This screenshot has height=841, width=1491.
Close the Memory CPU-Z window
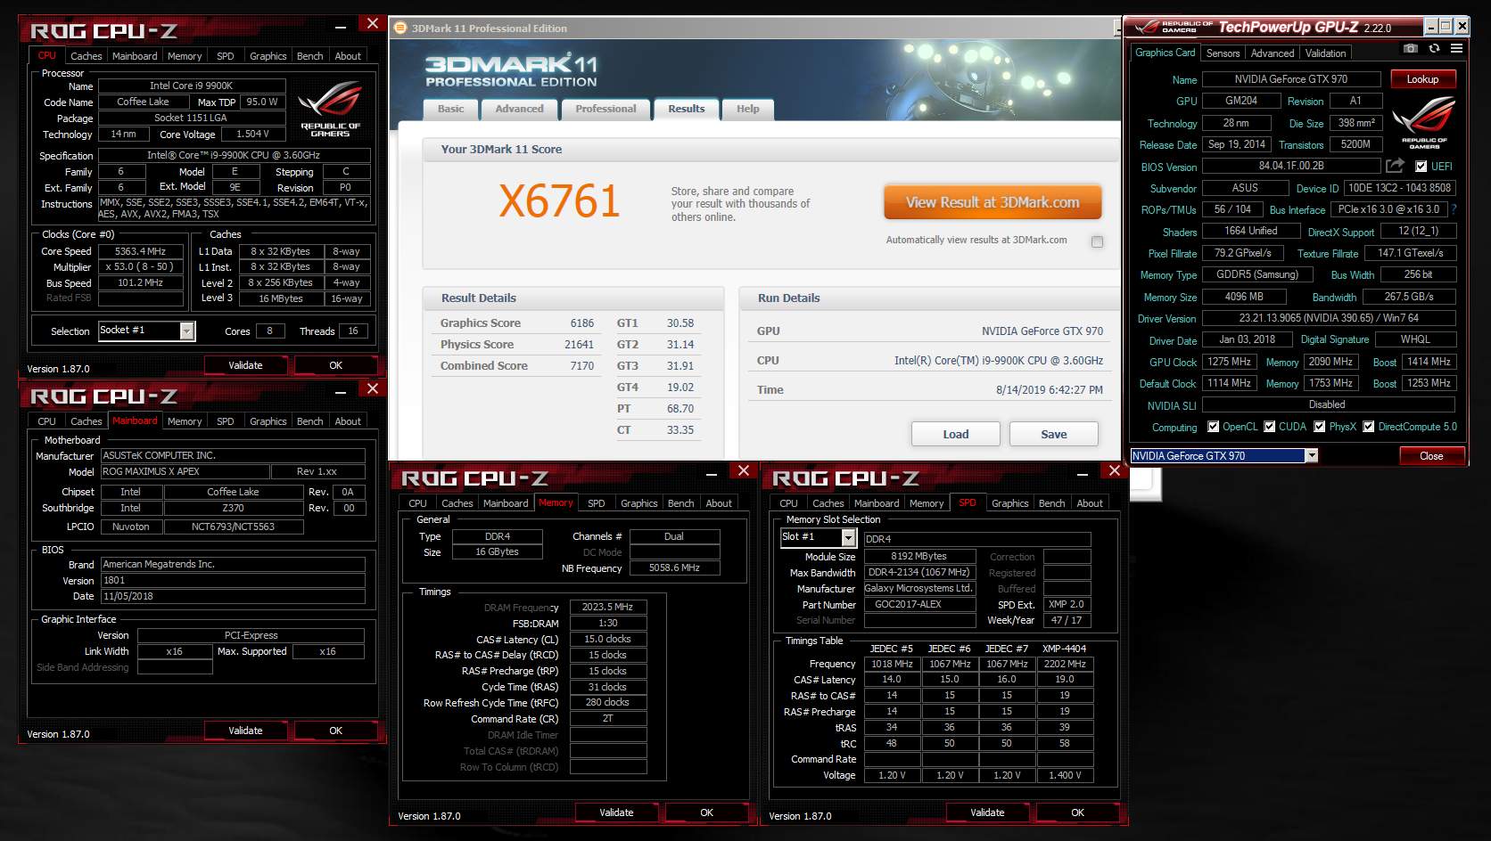tap(743, 471)
